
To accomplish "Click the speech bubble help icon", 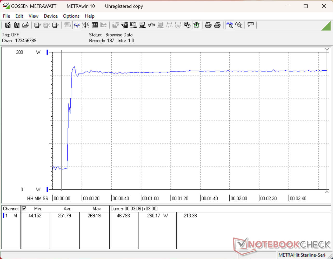I will 250,25.
